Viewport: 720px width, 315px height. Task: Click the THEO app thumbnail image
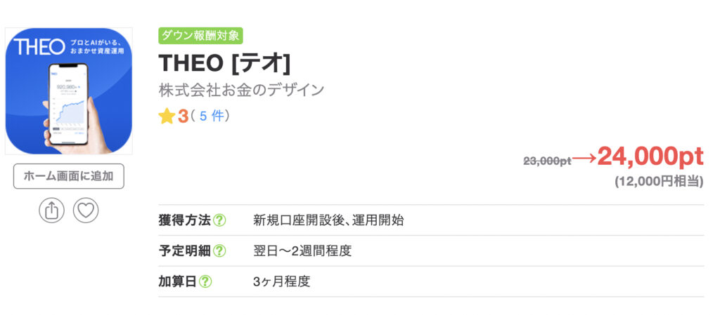pyautogui.click(x=69, y=91)
